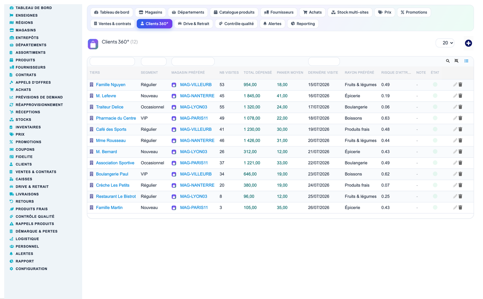Open the Alertes tab with bell icon

coord(272,24)
